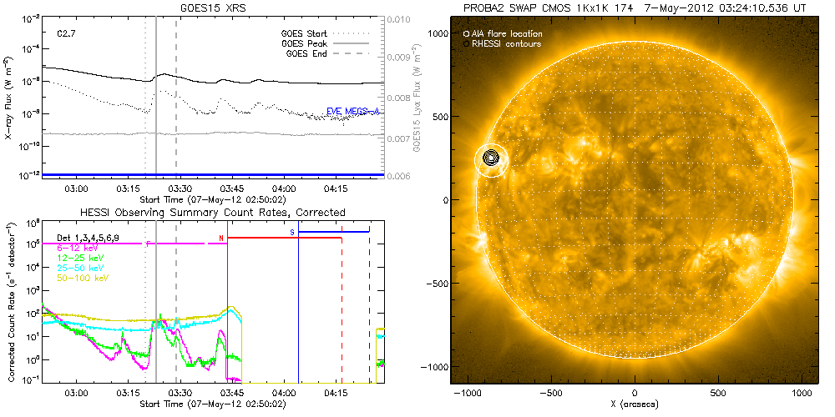This screenshot has height=417, width=835.
Task: Click the 03:30 tick label in GOES plot
Action: [180, 188]
